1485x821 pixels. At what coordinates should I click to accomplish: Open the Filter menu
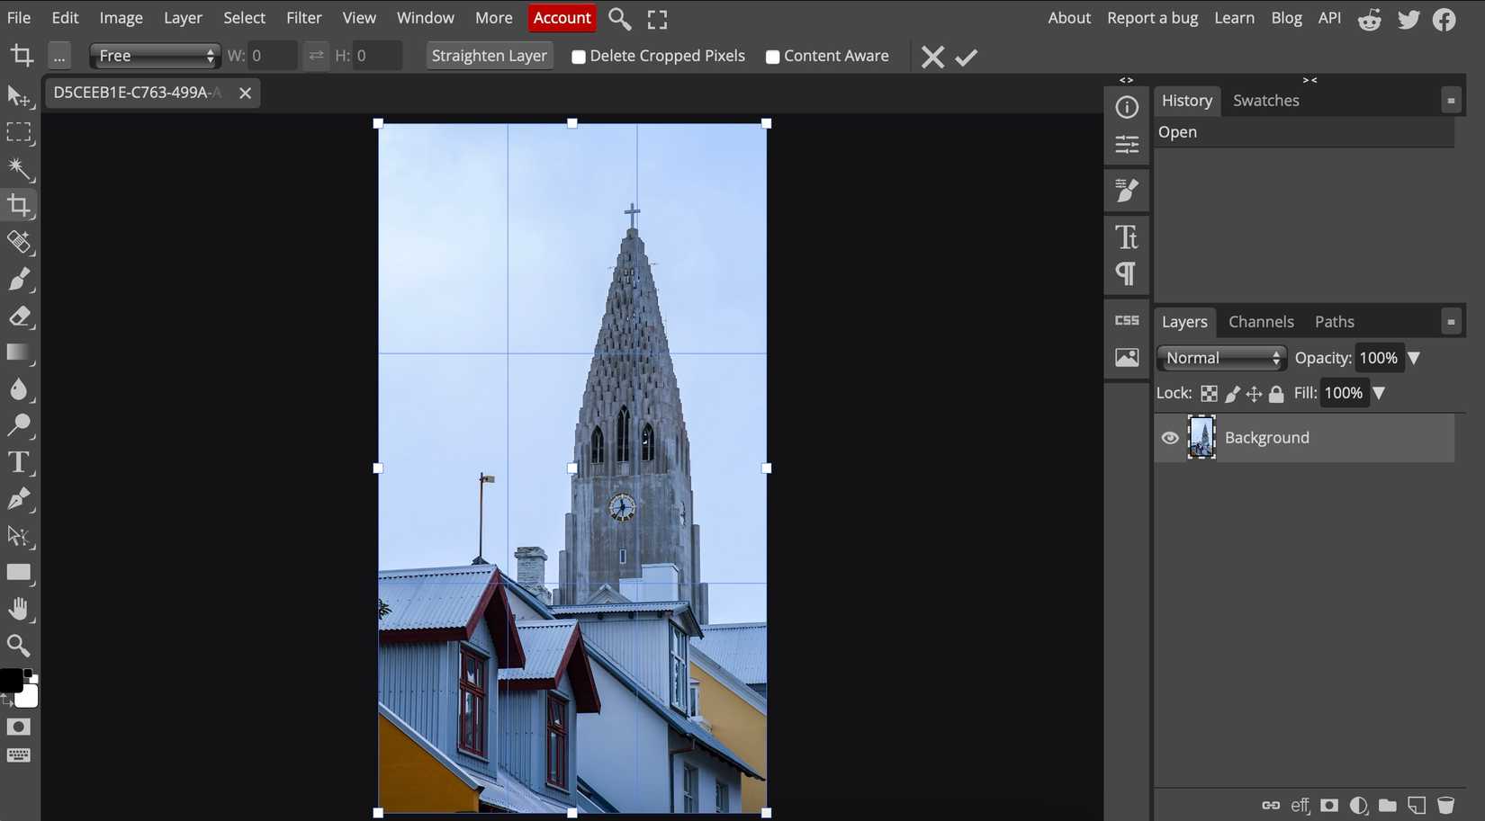click(x=303, y=18)
